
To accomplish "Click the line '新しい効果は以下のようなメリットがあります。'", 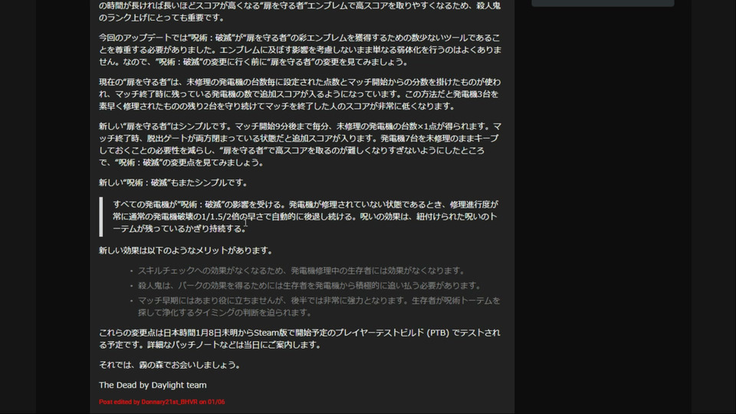I will pyautogui.click(x=187, y=251).
